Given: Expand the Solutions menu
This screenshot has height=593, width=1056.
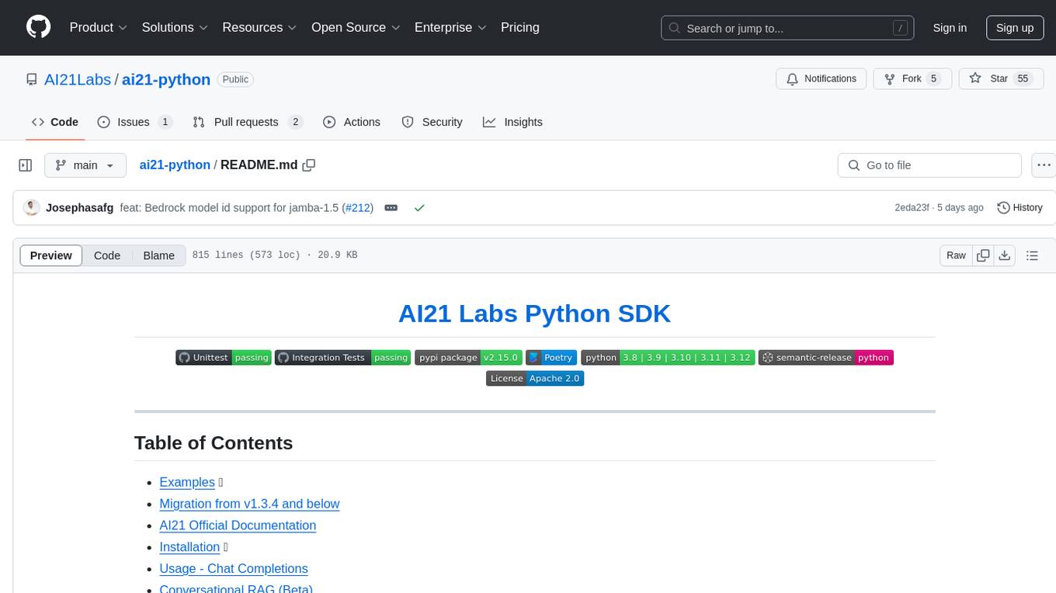Looking at the screenshot, I should pos(175,27).
